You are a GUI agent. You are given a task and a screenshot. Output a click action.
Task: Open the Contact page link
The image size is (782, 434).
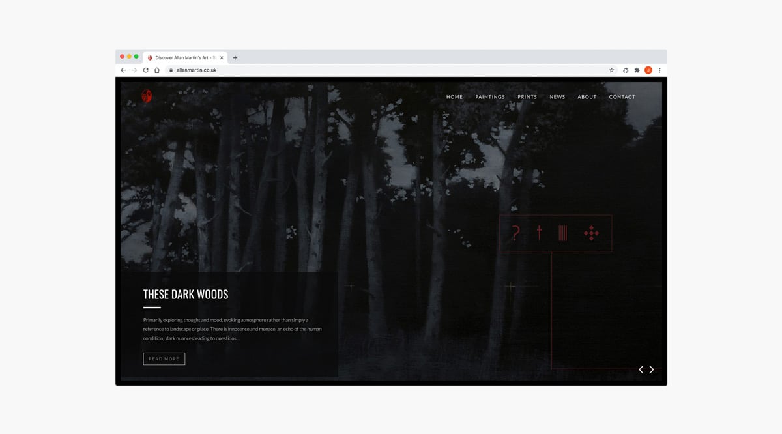[622, 97]
